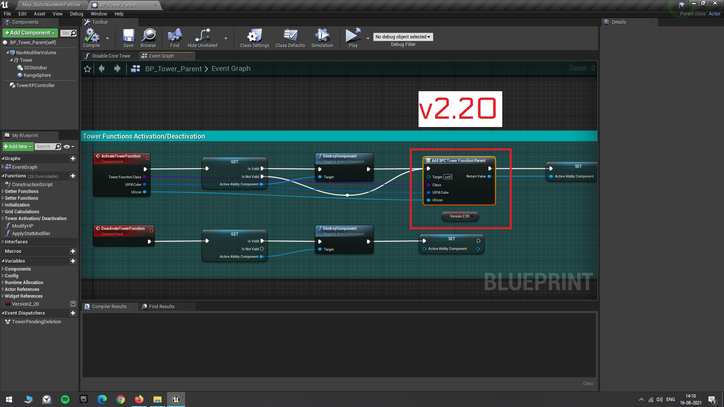Open the ConstructionScript function
The width and height of the screenshot is (724, 407).
(x=32, y=185)
